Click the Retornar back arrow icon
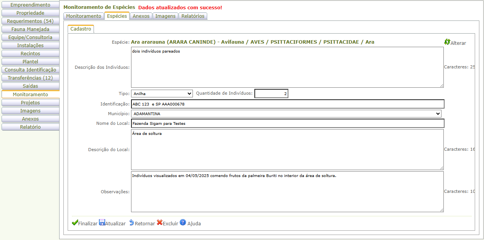Viewport: 484px width, 240px height. [131, 223]
